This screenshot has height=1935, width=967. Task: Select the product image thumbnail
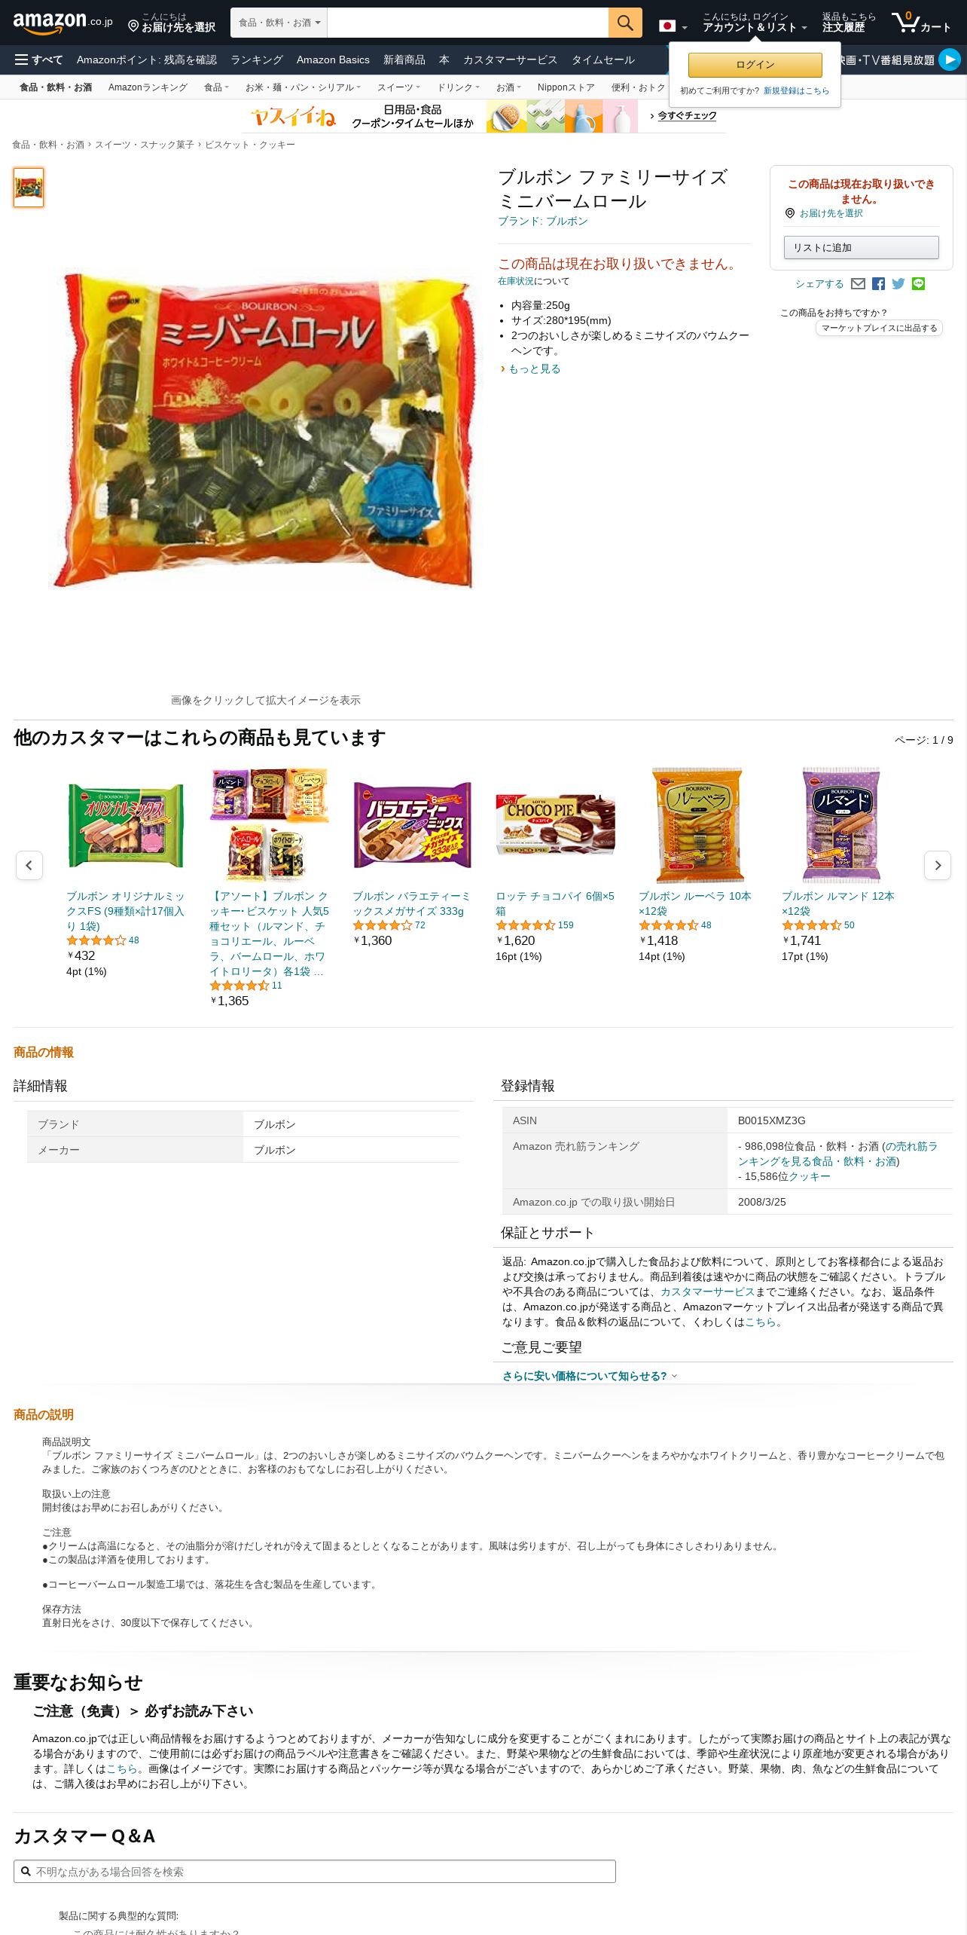(29, 188)
